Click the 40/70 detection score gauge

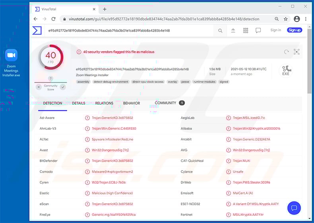click(50, 57)
